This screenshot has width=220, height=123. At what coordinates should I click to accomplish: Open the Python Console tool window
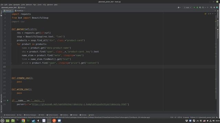point(52,115)
